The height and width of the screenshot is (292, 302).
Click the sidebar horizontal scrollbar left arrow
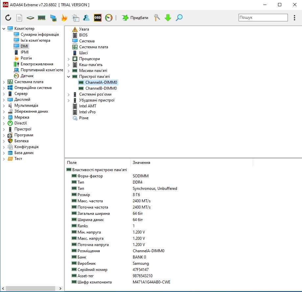tap(3, 288)
